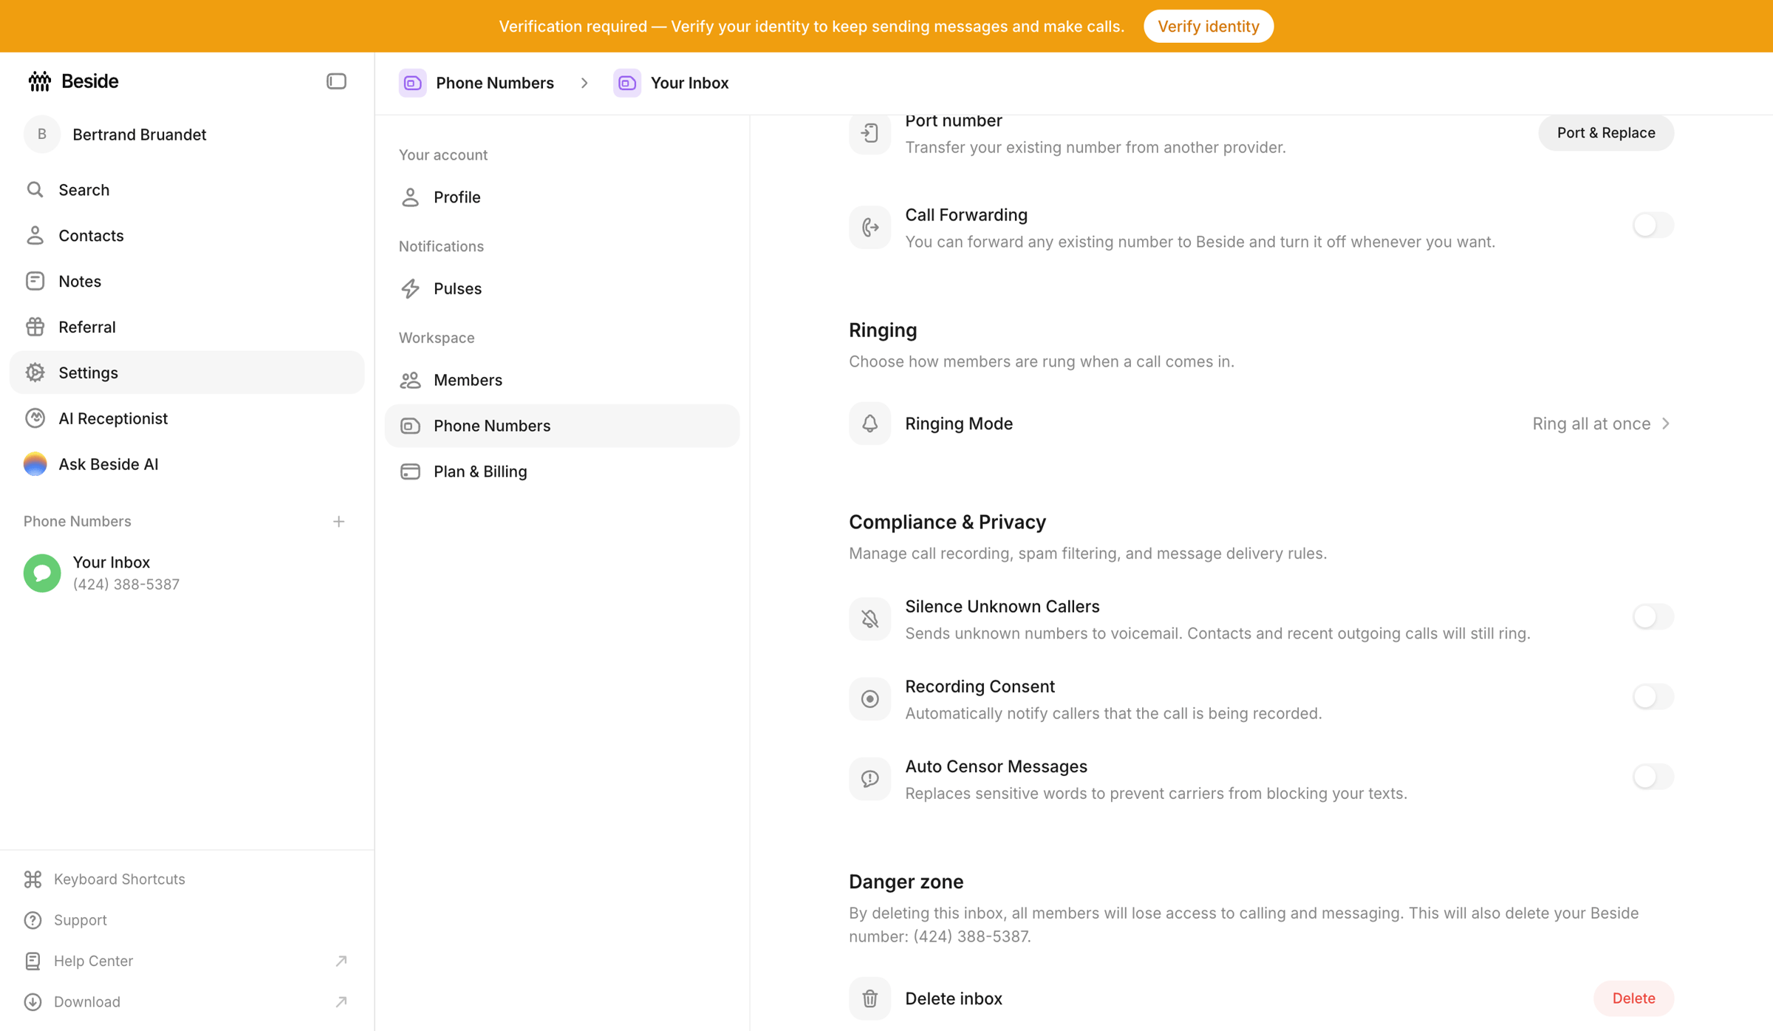Click the Notes icon in sidebar

[35, 282]
